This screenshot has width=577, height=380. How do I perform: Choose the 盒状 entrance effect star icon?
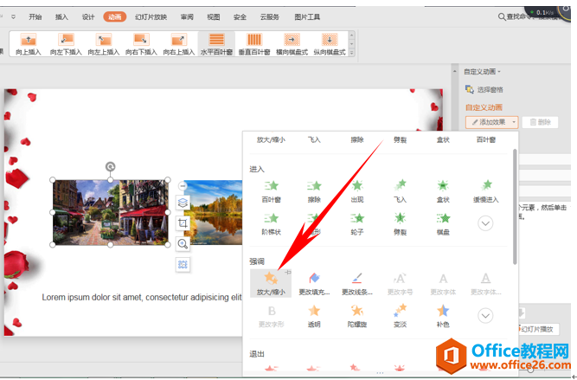pos(443,185)
